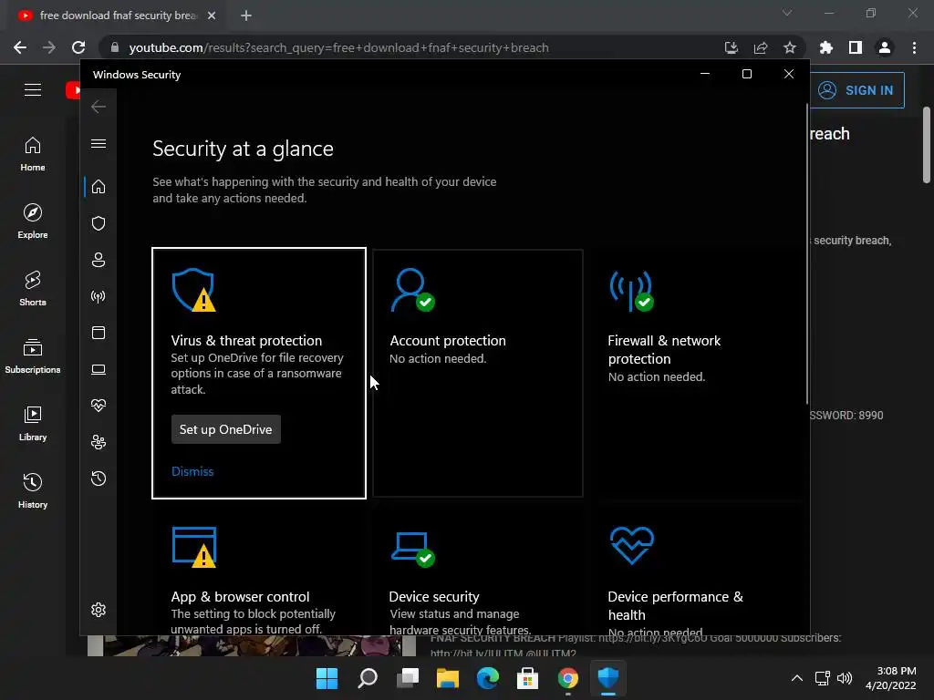Viewport: 934px width, 700px height.
Task: Open volume control in system tray
Action: click(845, 678)
